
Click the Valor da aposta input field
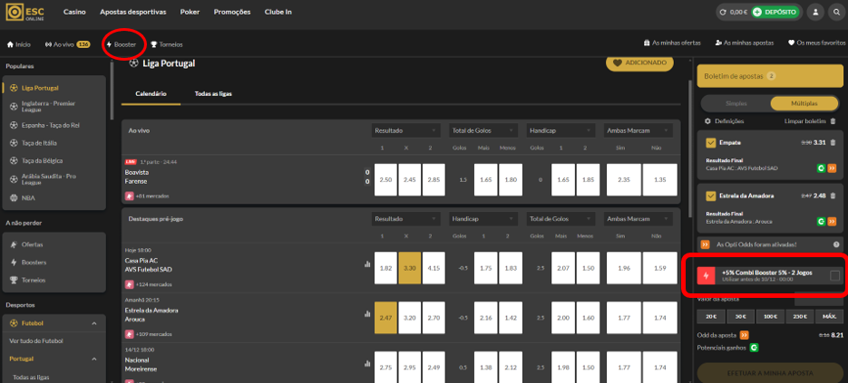point(818,298)
